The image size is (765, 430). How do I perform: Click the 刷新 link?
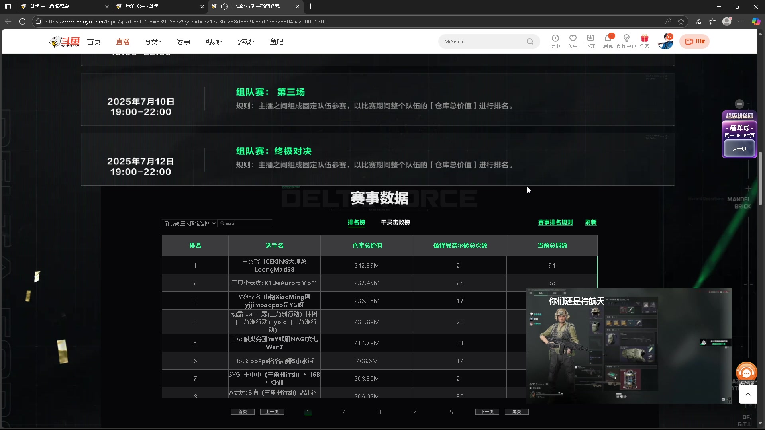pos(591,222)
